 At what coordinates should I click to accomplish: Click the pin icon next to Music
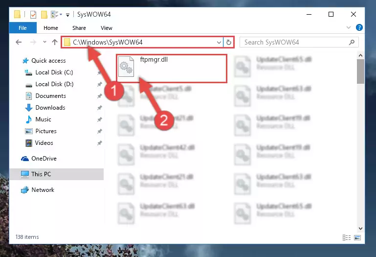pyautogui.click(x=99, y=119)
